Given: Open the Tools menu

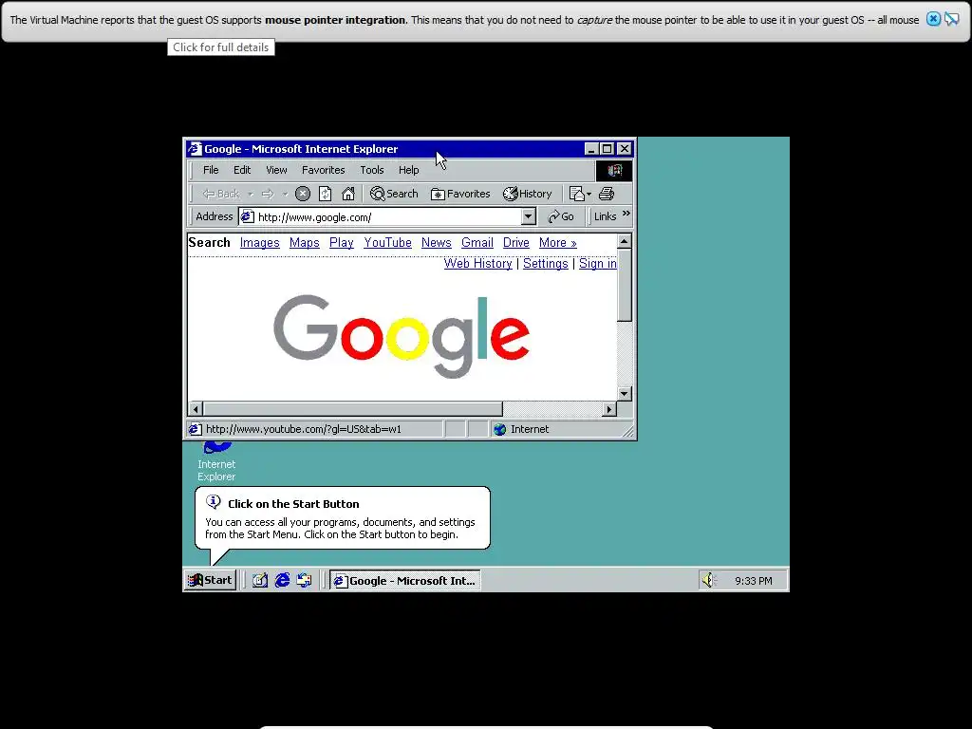Looking at the screenshot, I should pyautogui.click(x=372, y=170).
